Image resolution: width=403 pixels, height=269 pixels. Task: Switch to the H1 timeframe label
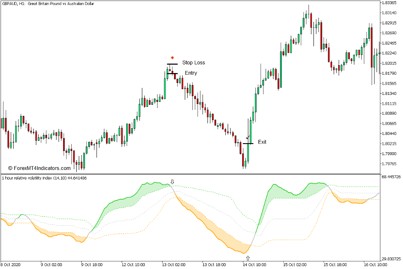tap(22, 4)
